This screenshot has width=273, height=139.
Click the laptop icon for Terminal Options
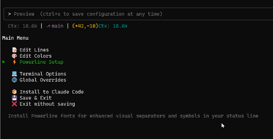[x=14, y=74]
